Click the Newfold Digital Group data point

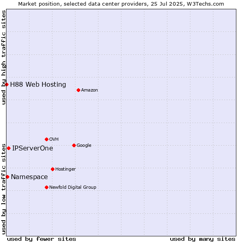click(x=46, y=188)
